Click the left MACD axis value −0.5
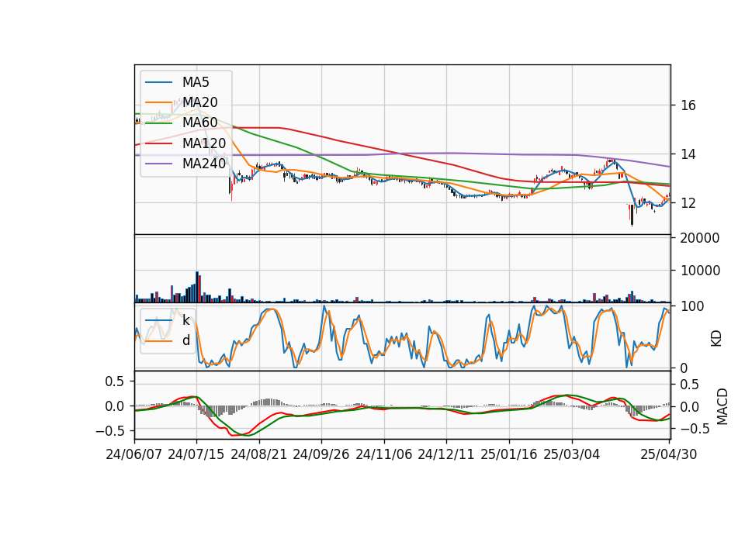Screen dimensions: 745x535 pyautogui.click(x=109, y=431)
